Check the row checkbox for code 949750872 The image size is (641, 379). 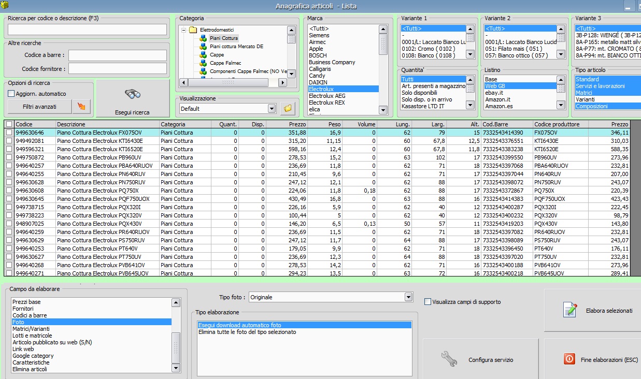pyautogui.click(x=9, y=157)
